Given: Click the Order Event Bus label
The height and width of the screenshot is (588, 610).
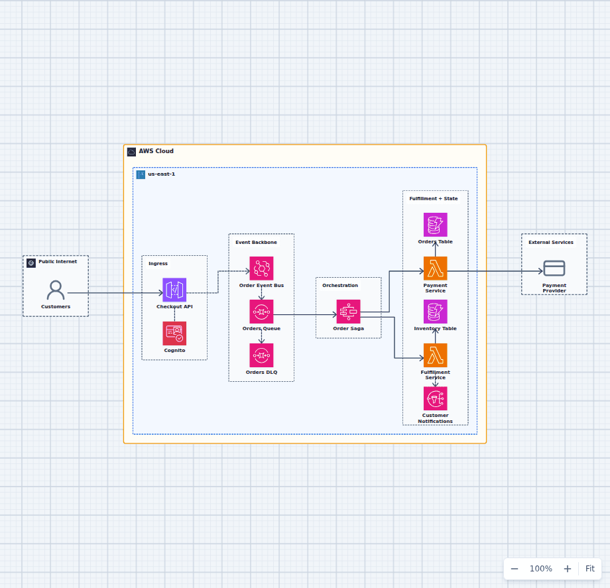Looking at the screenshot, I should 261,285.
